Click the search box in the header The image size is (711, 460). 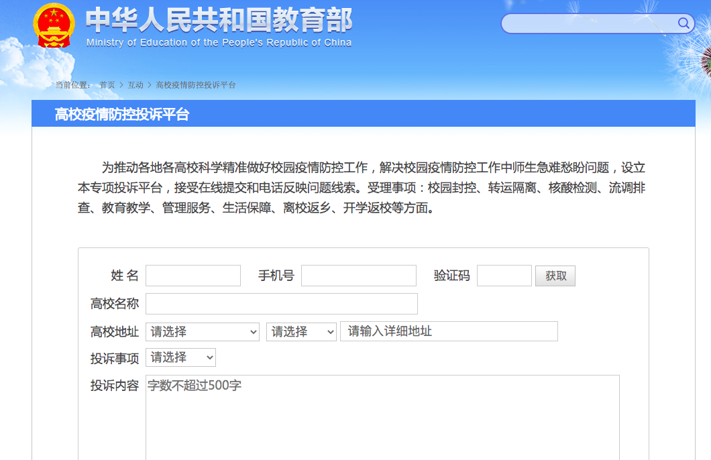point(590,23)
